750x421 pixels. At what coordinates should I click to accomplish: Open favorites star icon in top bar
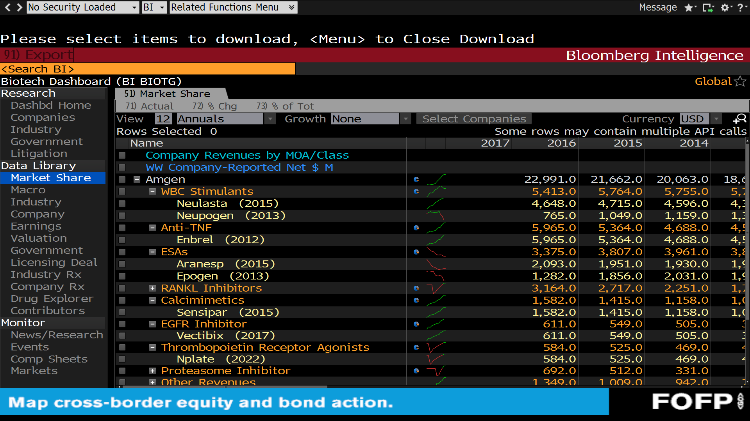click(690, 7)
